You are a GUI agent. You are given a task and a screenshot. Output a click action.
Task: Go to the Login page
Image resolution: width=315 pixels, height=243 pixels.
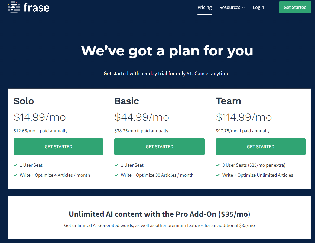258,7
